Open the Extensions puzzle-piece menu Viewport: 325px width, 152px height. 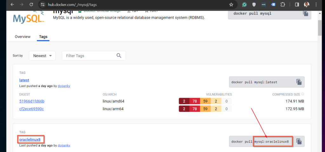[x=283, y=4]
